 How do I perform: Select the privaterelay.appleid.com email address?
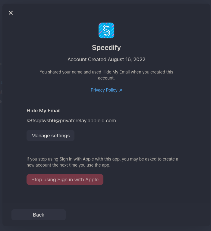point(71,120)
